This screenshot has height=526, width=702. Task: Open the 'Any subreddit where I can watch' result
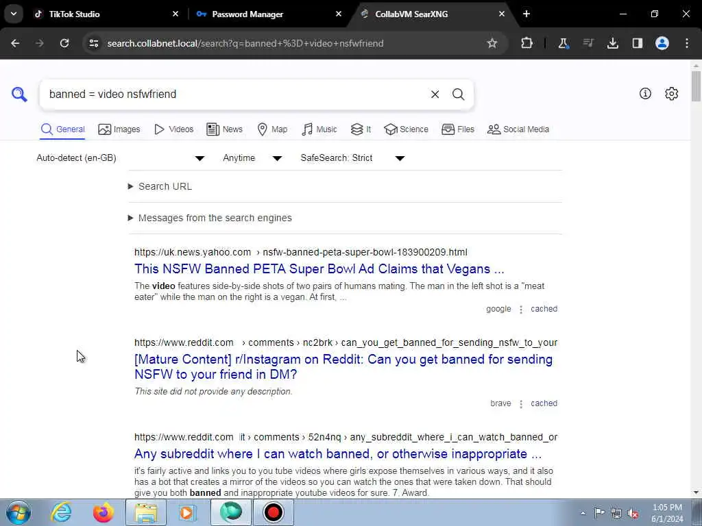click(338, 454)
